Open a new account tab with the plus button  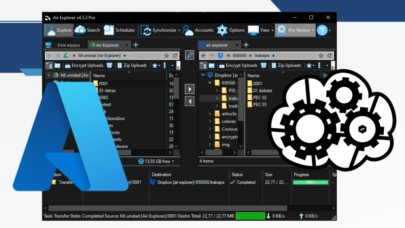coord(246,45)
